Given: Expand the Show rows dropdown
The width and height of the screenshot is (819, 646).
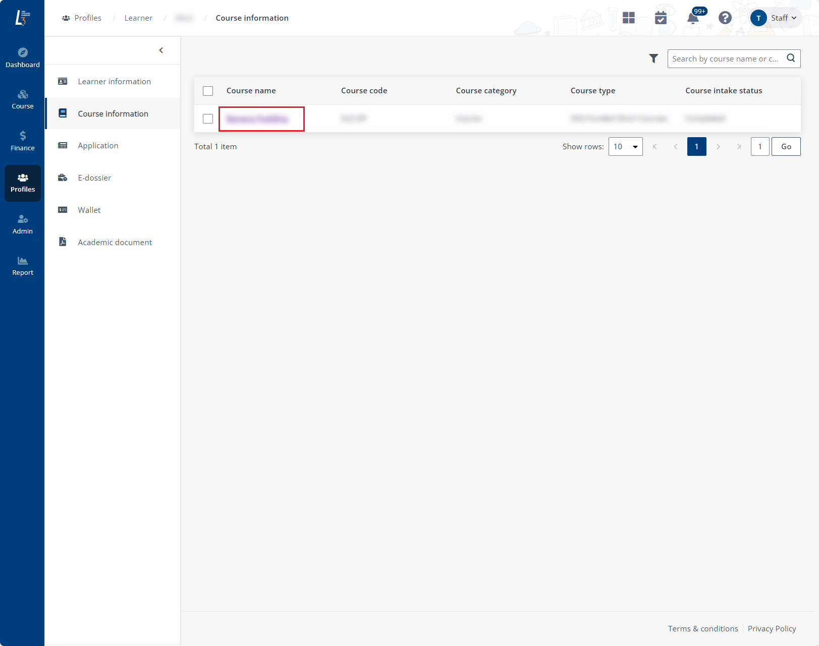Looking at the screenshot, I should (625, 147).
